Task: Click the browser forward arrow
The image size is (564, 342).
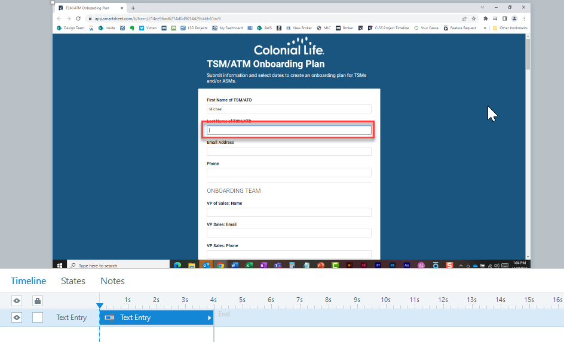Action: click(x=68, y=19)
